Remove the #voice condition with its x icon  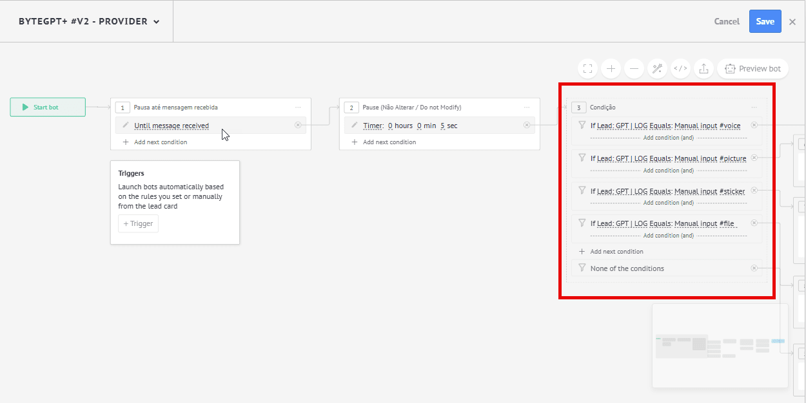pos(754,126)
